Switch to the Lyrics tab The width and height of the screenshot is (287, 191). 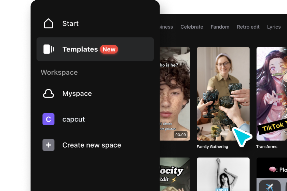pyautogui.click(x=274, y=27)
